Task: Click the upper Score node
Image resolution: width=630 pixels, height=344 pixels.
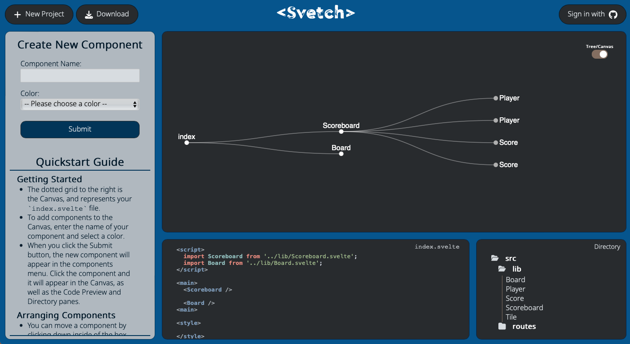Action: 496,143
